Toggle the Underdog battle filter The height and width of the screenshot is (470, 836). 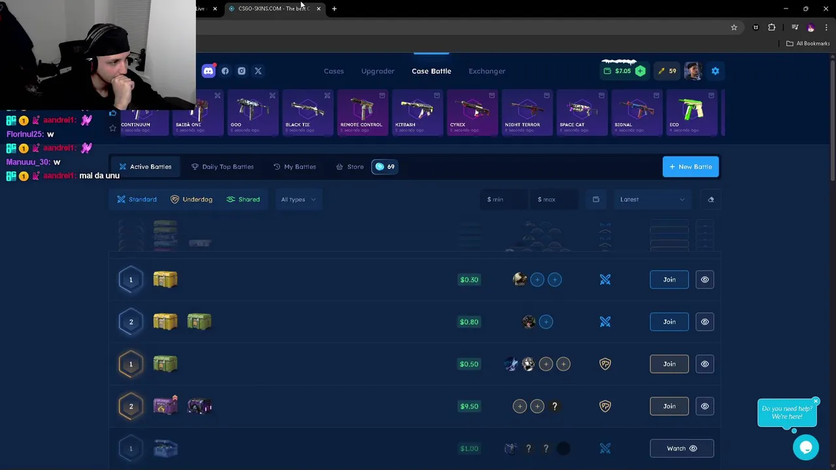coord(191,199)
